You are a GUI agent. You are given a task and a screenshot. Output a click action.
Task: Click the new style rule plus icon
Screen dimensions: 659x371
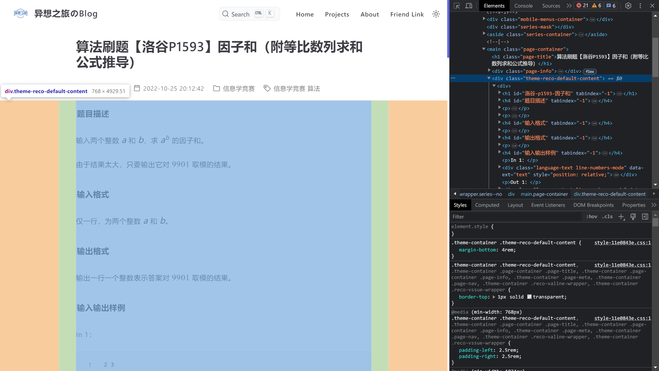(621, 217)
